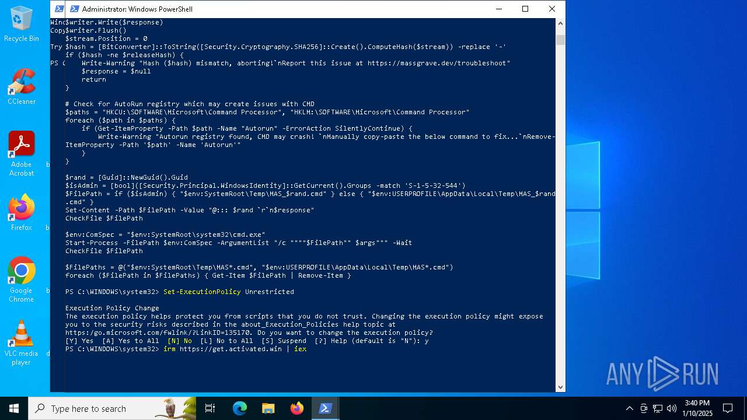Viewport: 747px width, 420px height.
Task: Click the '[A] Yes to All' option text
Action: [131, 341]
